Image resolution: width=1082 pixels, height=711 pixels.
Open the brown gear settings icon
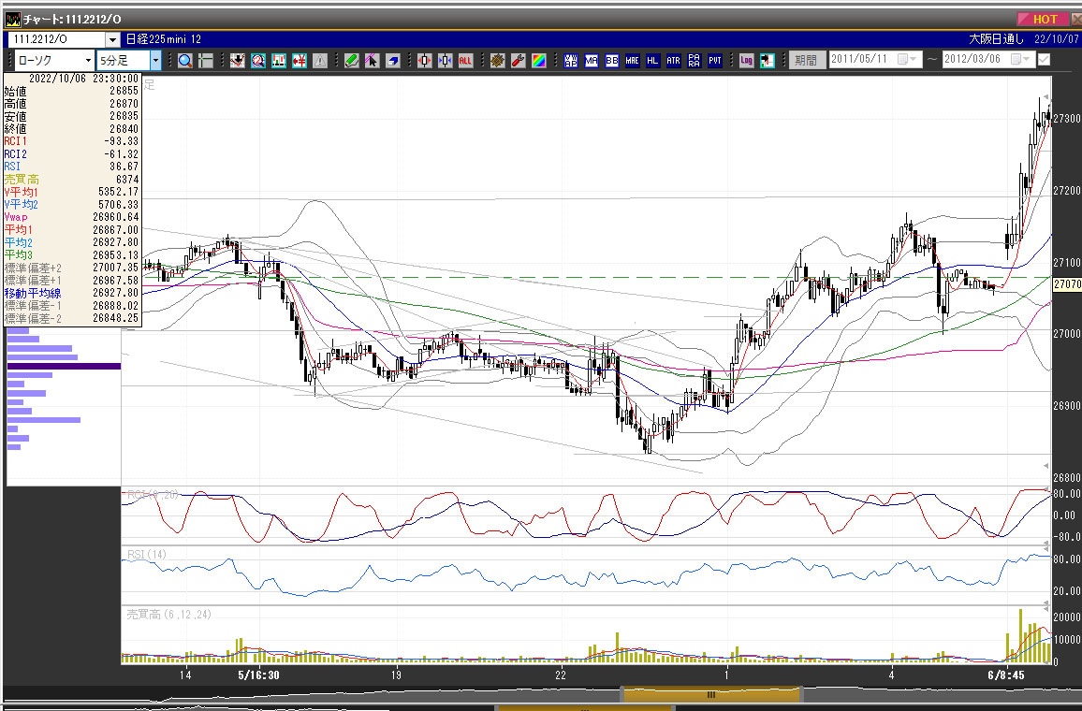(x=498, y=61)
